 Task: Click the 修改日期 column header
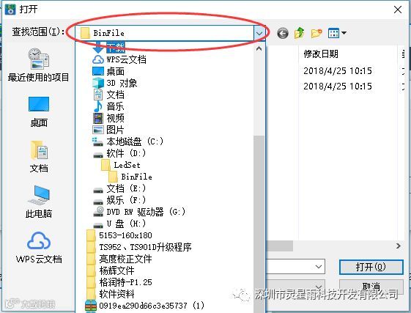click(x=321, y=54)
